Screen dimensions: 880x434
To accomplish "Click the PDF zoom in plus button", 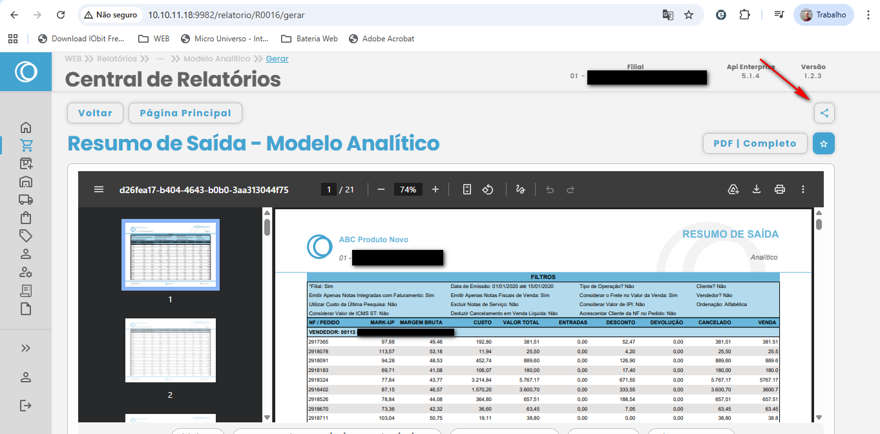I will click(435, 189).
